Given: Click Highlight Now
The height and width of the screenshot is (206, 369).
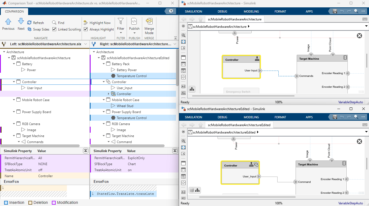Looking at the screenshot, I should 97,23.
